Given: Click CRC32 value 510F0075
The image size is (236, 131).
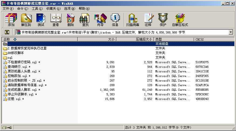Looking at the screenshot, I should click(202, 62).
